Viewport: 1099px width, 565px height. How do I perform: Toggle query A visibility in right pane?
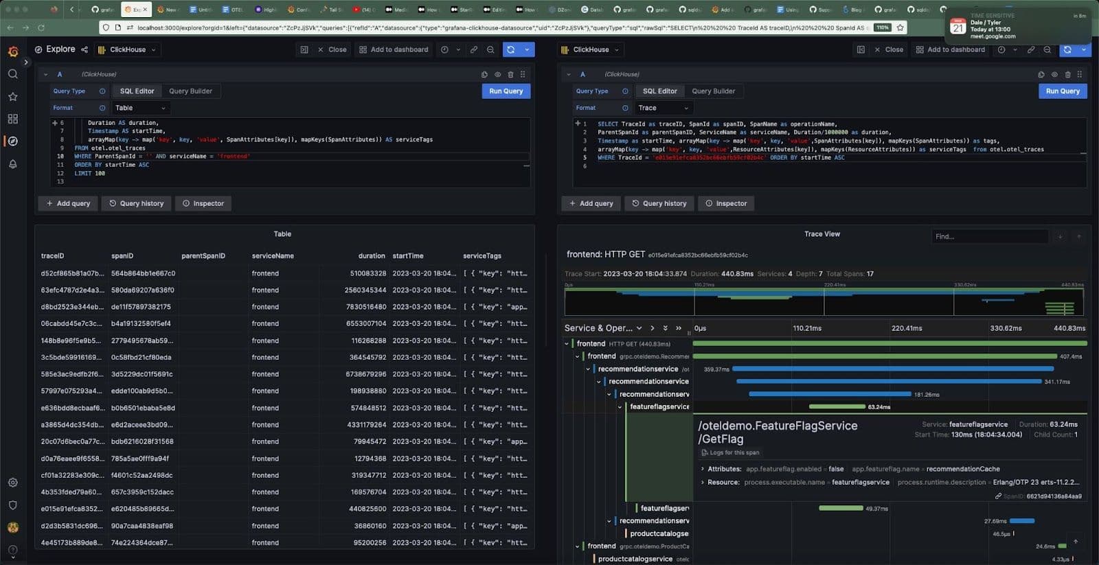click(1054, 74)
